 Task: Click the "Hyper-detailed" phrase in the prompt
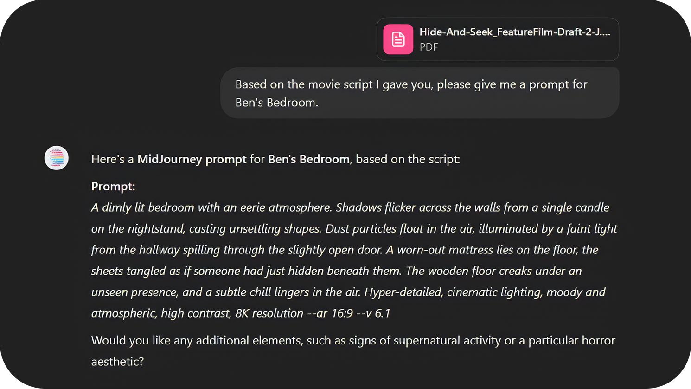tap(403, 292)
